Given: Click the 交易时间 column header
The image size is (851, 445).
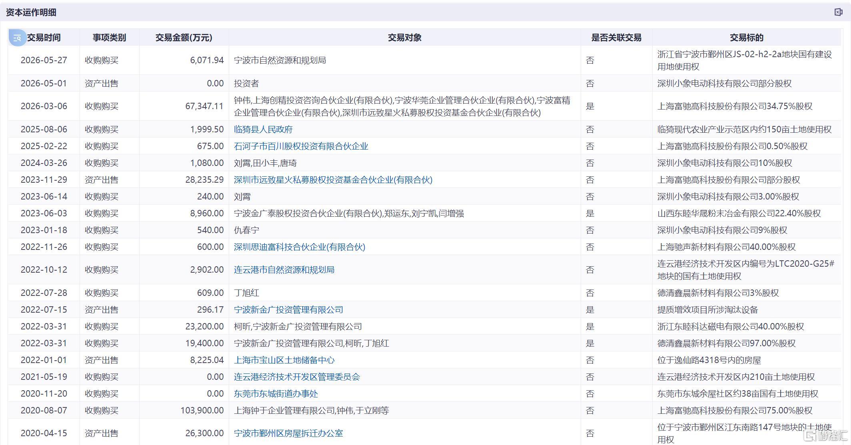Looking at the screenshot, I should (44, 38).
